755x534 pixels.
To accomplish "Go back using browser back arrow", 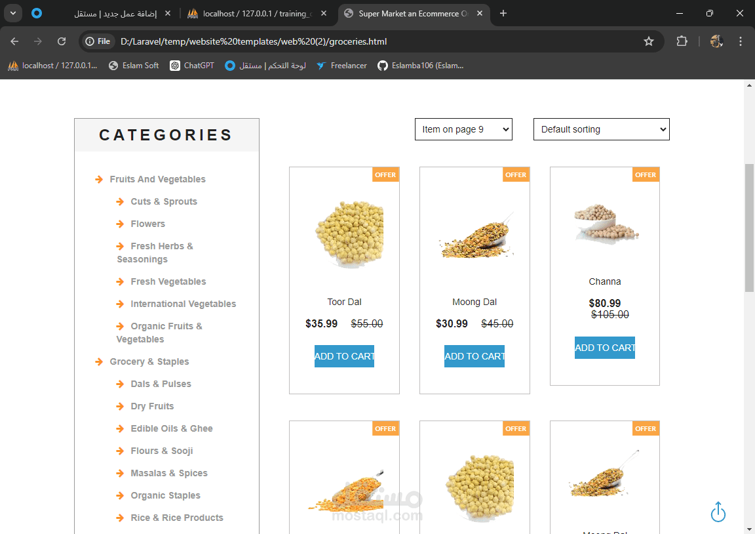I will [x=14, y=41].
